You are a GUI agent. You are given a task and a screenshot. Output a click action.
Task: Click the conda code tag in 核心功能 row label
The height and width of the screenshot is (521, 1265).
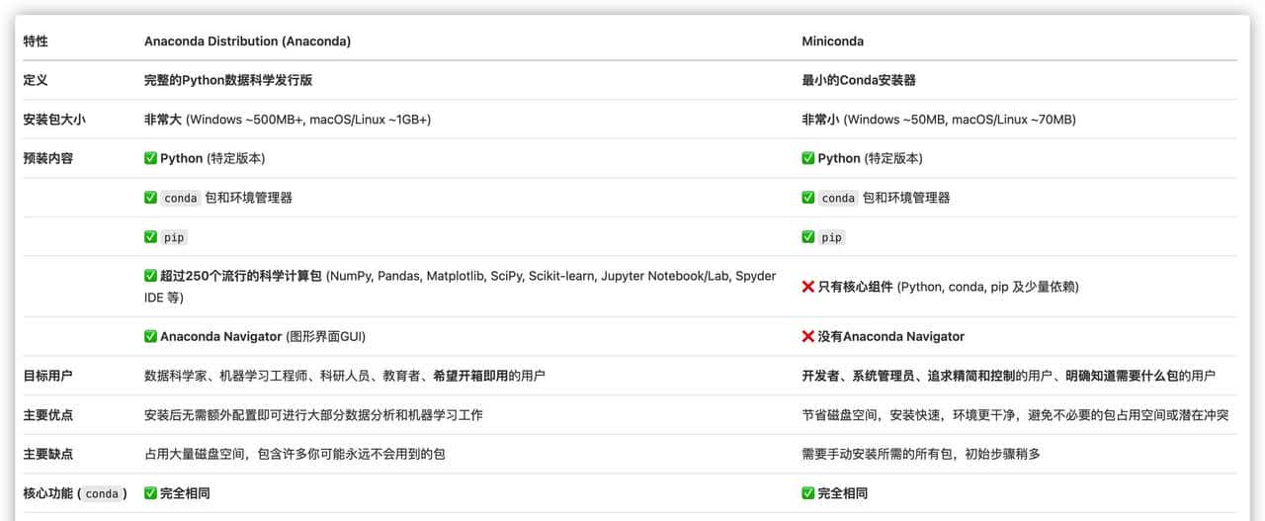(x=102, y=494)
